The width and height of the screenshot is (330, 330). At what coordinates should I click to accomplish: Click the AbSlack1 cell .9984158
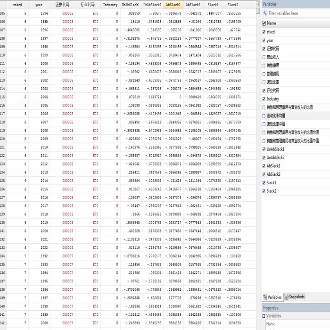pos(173,323)
